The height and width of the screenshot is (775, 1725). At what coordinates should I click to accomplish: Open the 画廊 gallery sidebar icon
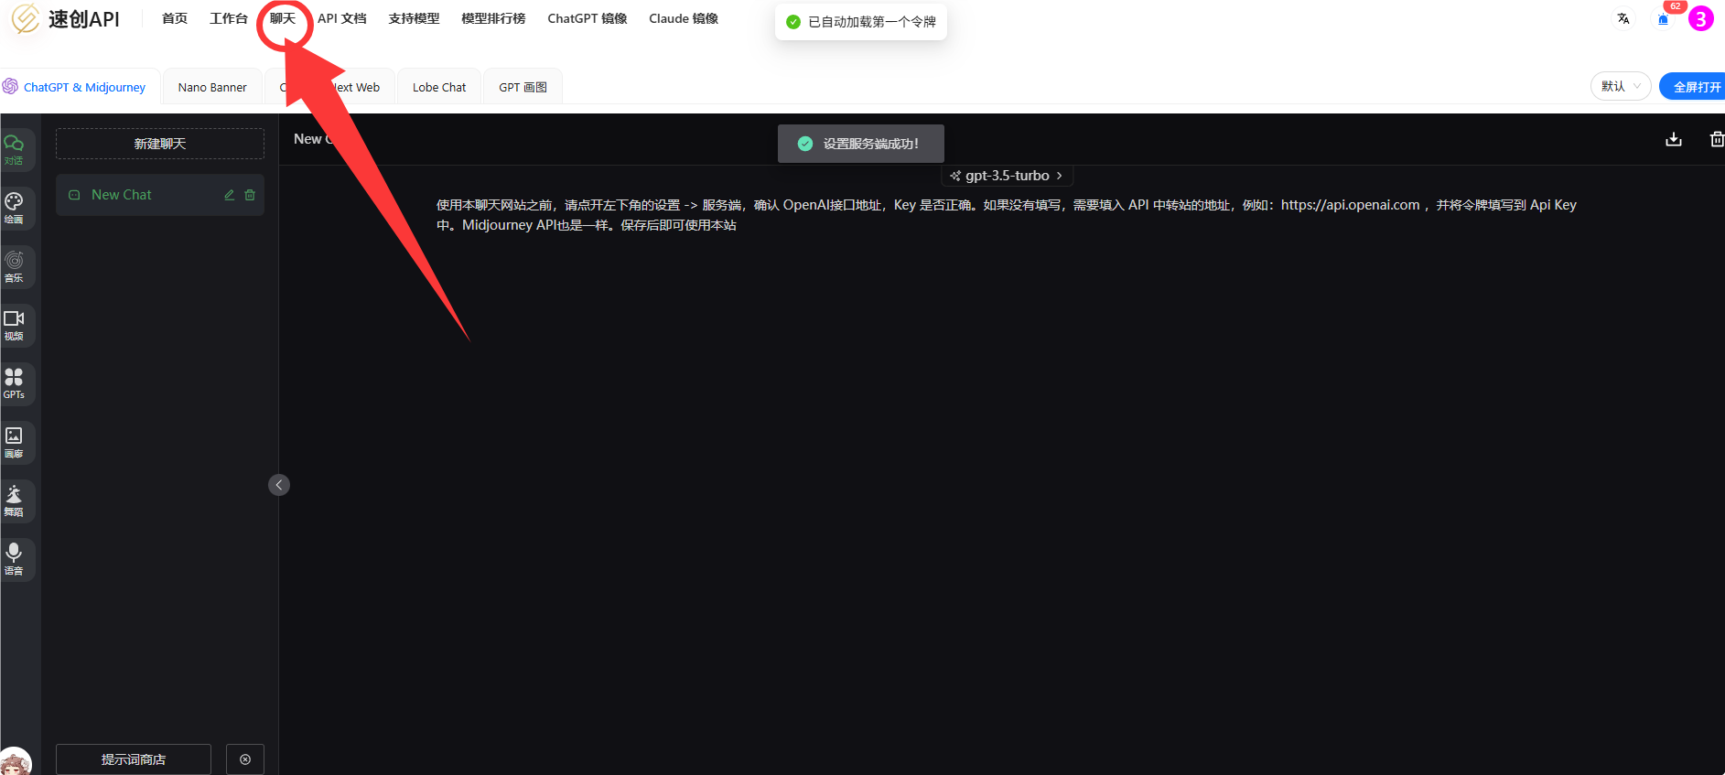coord(15,442)
